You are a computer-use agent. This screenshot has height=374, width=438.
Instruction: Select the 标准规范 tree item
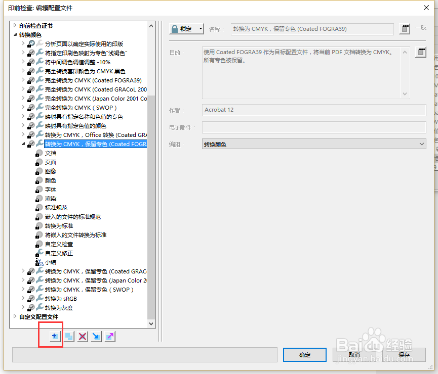[56, 208]
